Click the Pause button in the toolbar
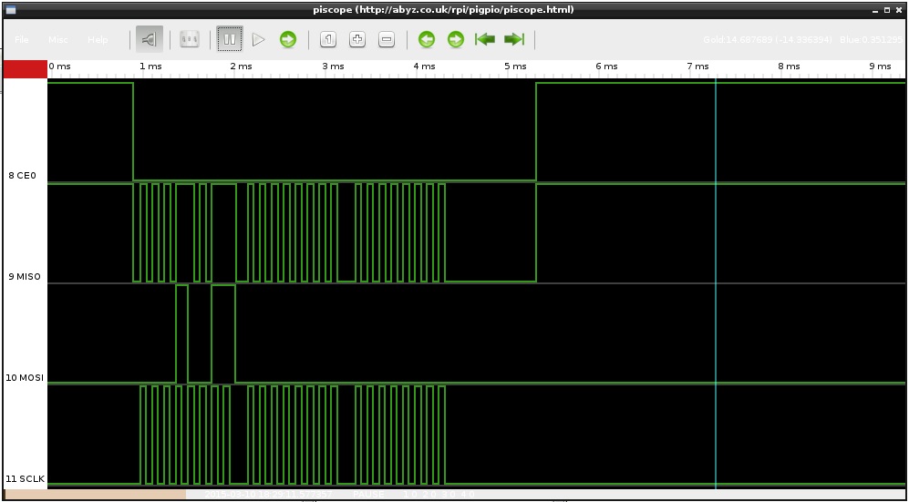 (x=230, y=39)
